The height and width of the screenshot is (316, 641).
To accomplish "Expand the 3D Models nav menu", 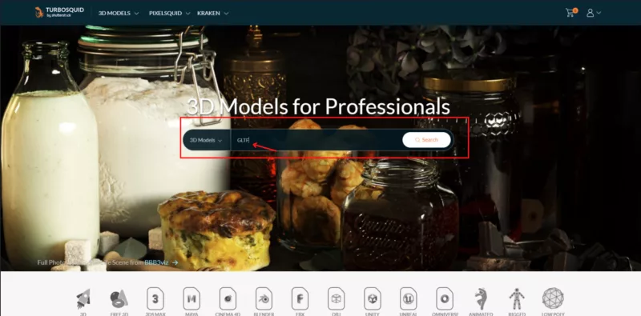I will pyautogui.click(x=119, y=13).
